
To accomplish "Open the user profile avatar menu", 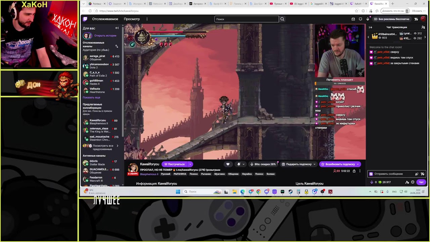I will coord(423,19).
